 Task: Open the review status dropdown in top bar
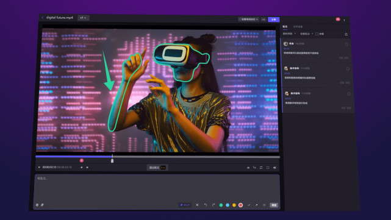point(249,19)
